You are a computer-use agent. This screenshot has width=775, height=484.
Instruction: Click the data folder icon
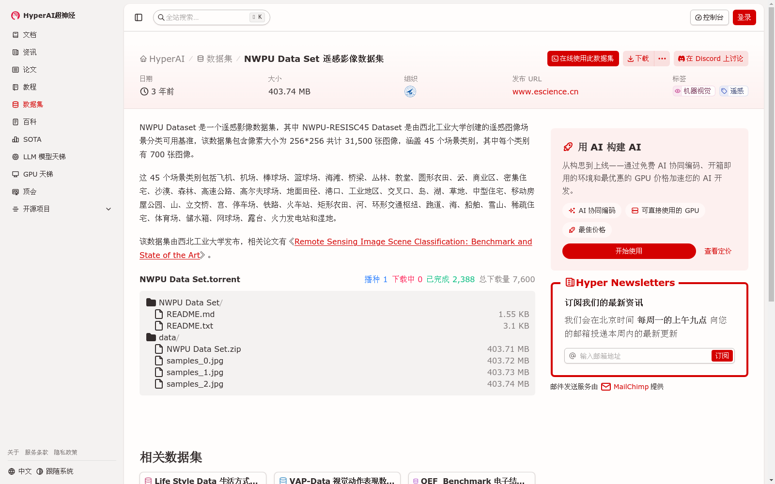pos(151,337)
